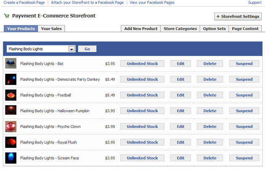The height and width of the screenshot is (172, 269).
Task: Open the Support link
Action: pyautogui.click(x=255, y=3)
